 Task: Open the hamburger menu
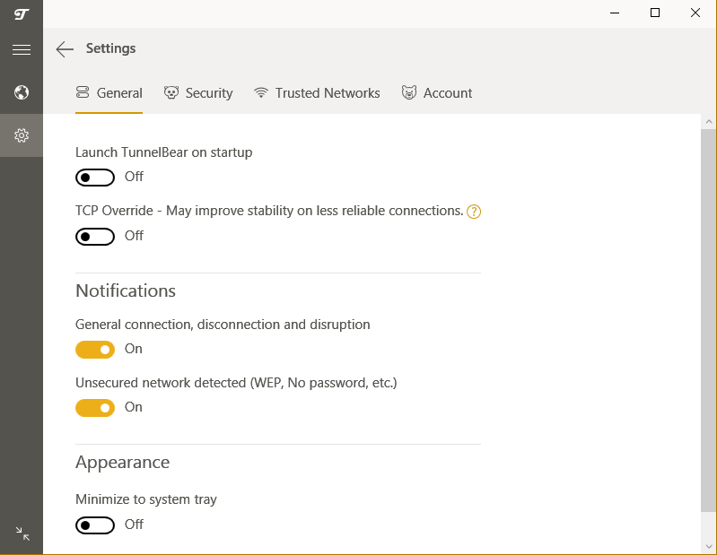click(x=22, y=50)
